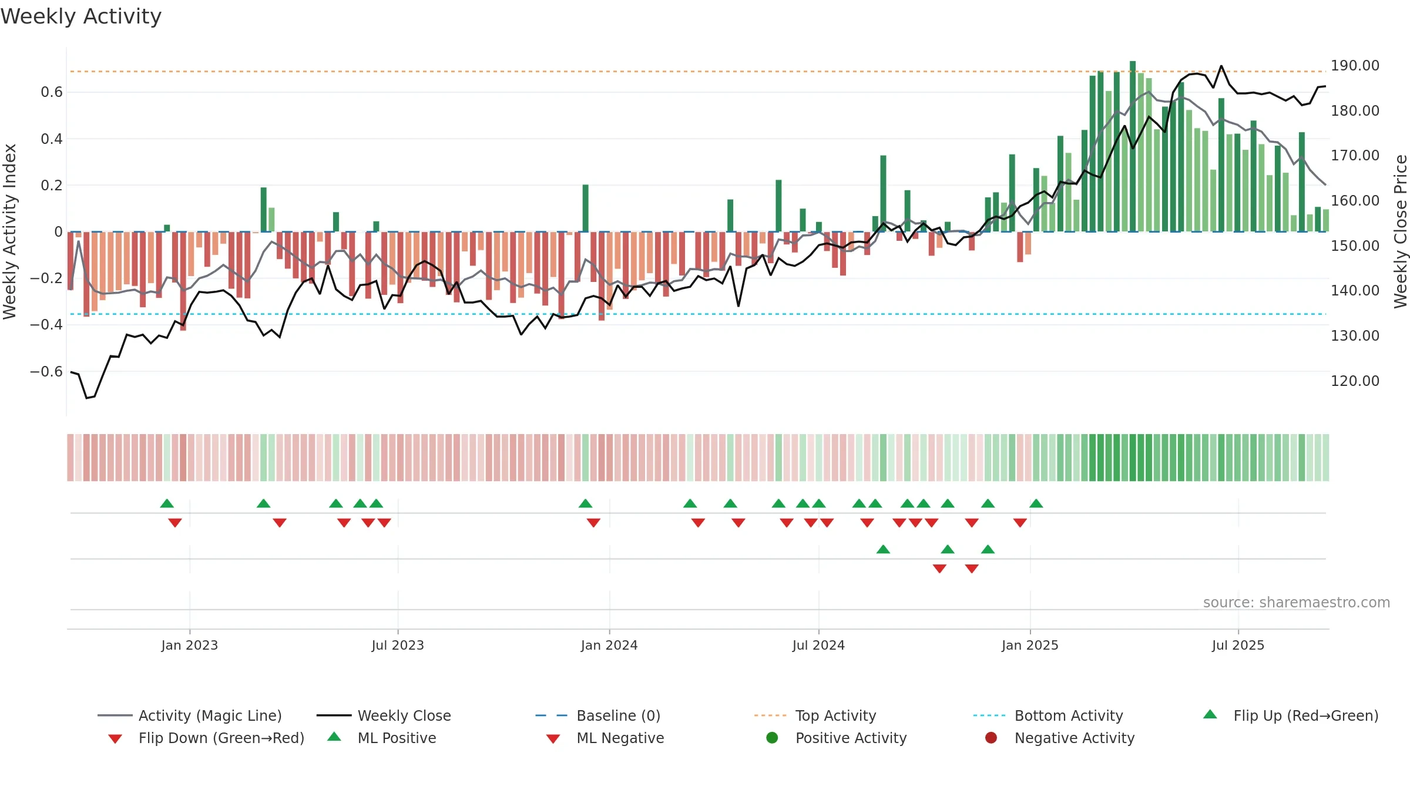Click the Jan 2023 x-axis label
1410x793 pixels.
[x=190, y=646]
